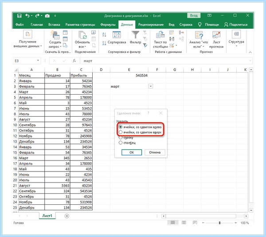Click Show Queries icon beside Создать запрос
Image resolution: width=266 pixels, height=237 pixels.
coord(65,32)
